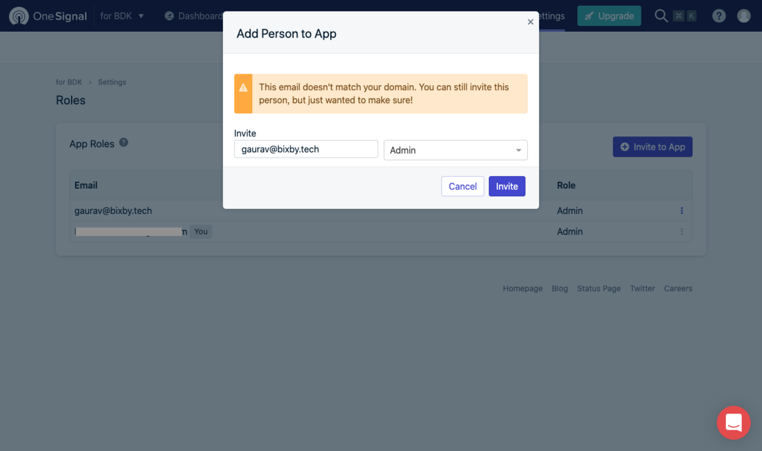Image resolution: width=762 pixels, height=451 pixels.
Task: Cancel the invite dialog
Action: coord(463,186)
